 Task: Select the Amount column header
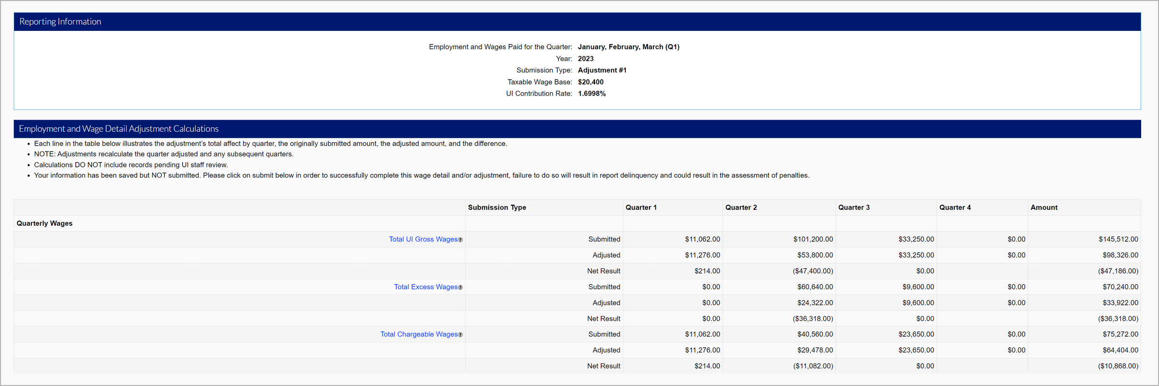(x=1044, y=207)
